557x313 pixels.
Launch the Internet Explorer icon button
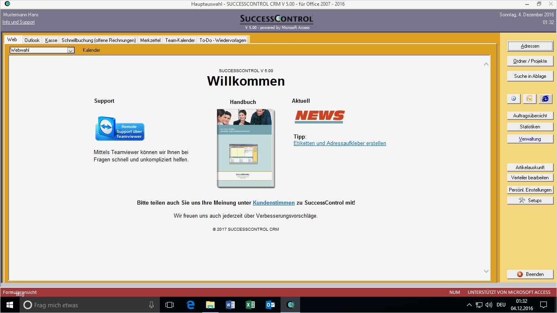545,99
